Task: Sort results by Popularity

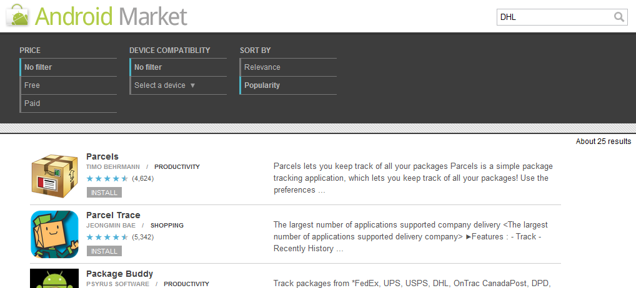Action: [262, 85]
